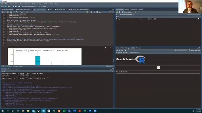
Task: Clear environment with the broom icon
Action: pos(135,12)
